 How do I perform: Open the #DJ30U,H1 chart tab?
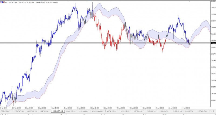[84, 111]
